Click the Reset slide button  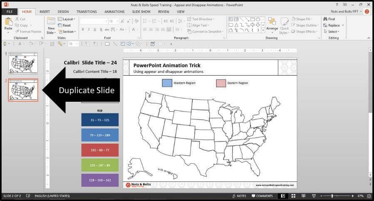pyautogui.click(x=64, y=25)
